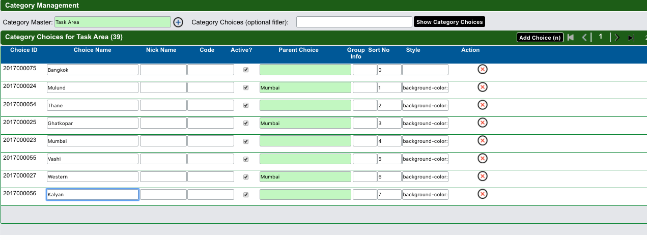Screen dimensions: 647x240
Task: Click Nick Name field for Kalyan
Action: tap(163, 194)
